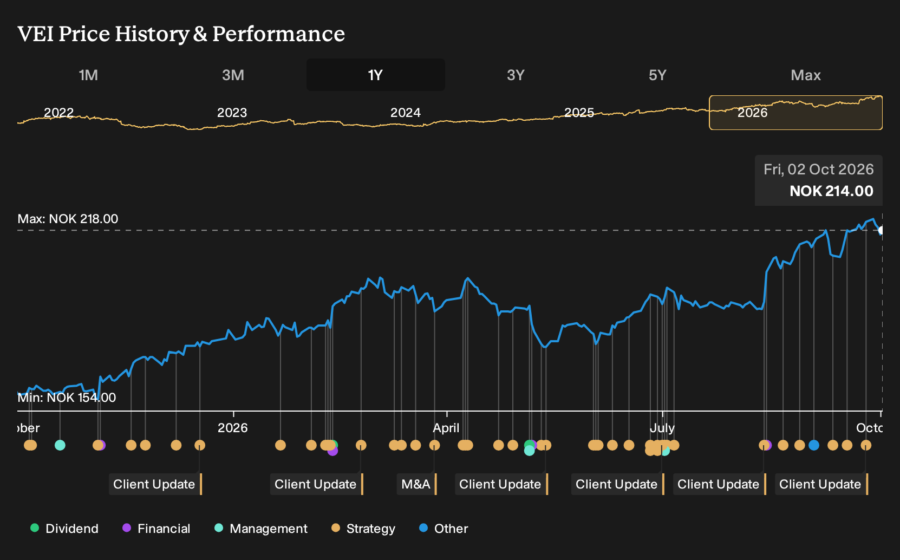This screenshot has width=900, height=560.
Task: Click the 'July' axis label
Action: click(662, 428)
